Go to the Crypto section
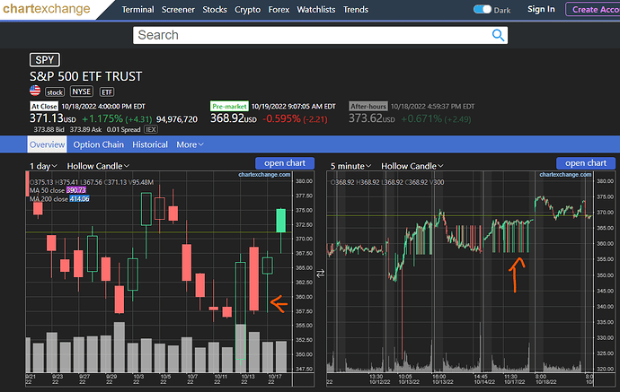This screenshot has width=620, height=392. click(x=247, y=10)
